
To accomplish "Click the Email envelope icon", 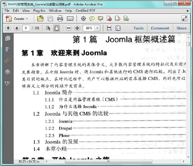I will tap(70, 19).
